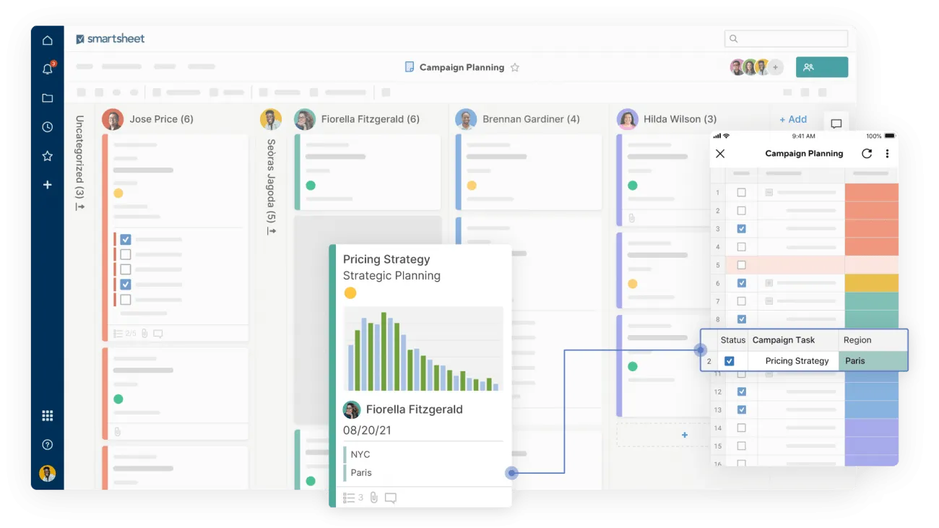Click Fiorella Fitzgerald (6) lane header
This screenshot has width=939, height=528.
pos(371,119)
